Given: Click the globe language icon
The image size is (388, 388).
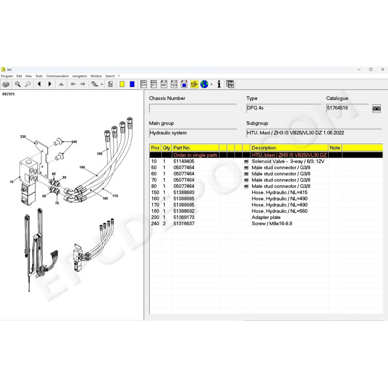Looking at the screenshot, I should pyautogui.click(x=205, y=84).
